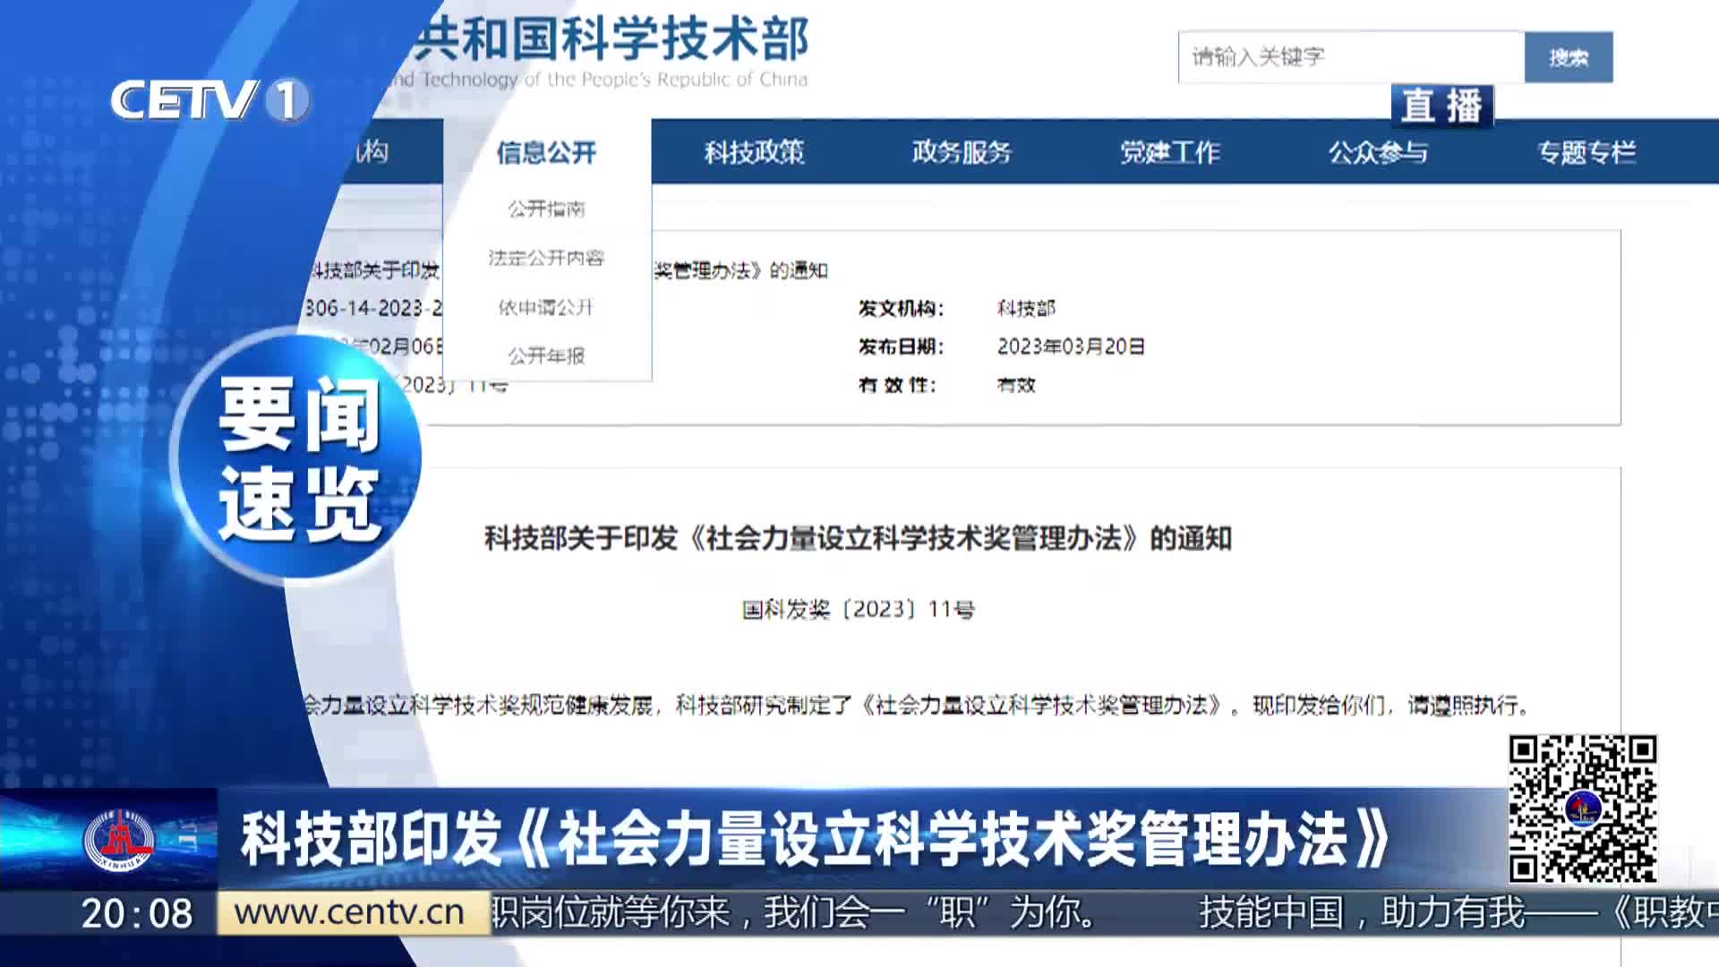Click the 搜索 search button

[1569, 57]
